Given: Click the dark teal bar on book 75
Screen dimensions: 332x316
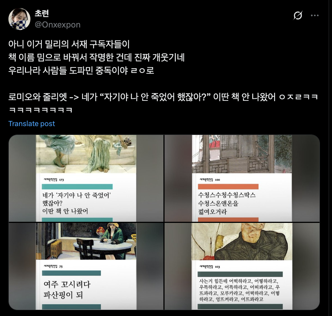Looking at the screenshot, I should tap(71, 273).
